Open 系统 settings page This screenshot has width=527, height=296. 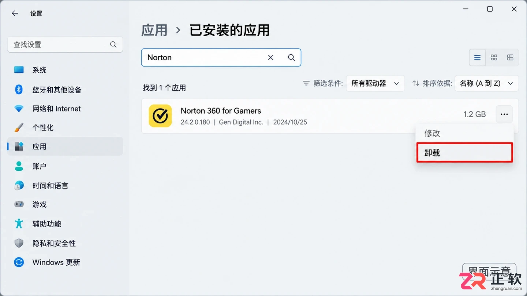click(x=65, y=70)
